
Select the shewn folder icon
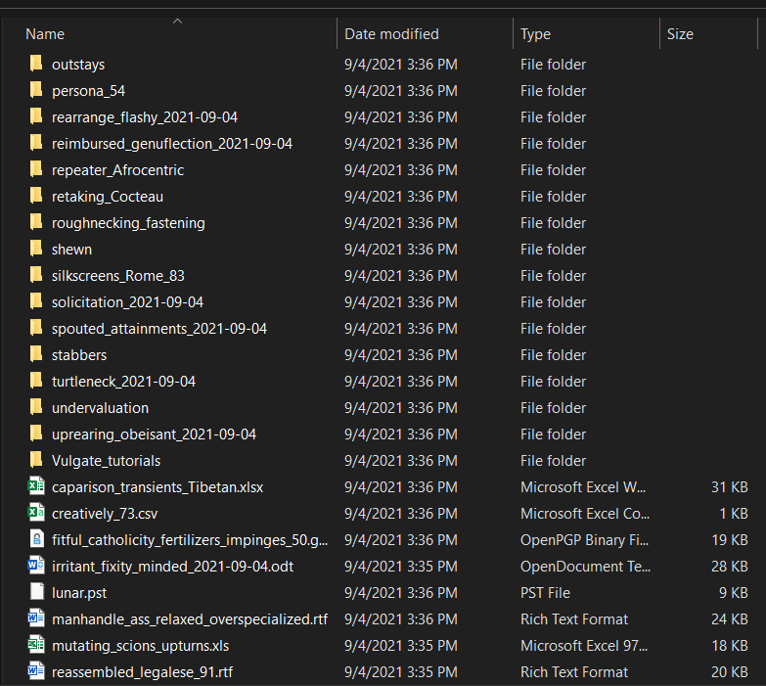[x=36, y=249]
